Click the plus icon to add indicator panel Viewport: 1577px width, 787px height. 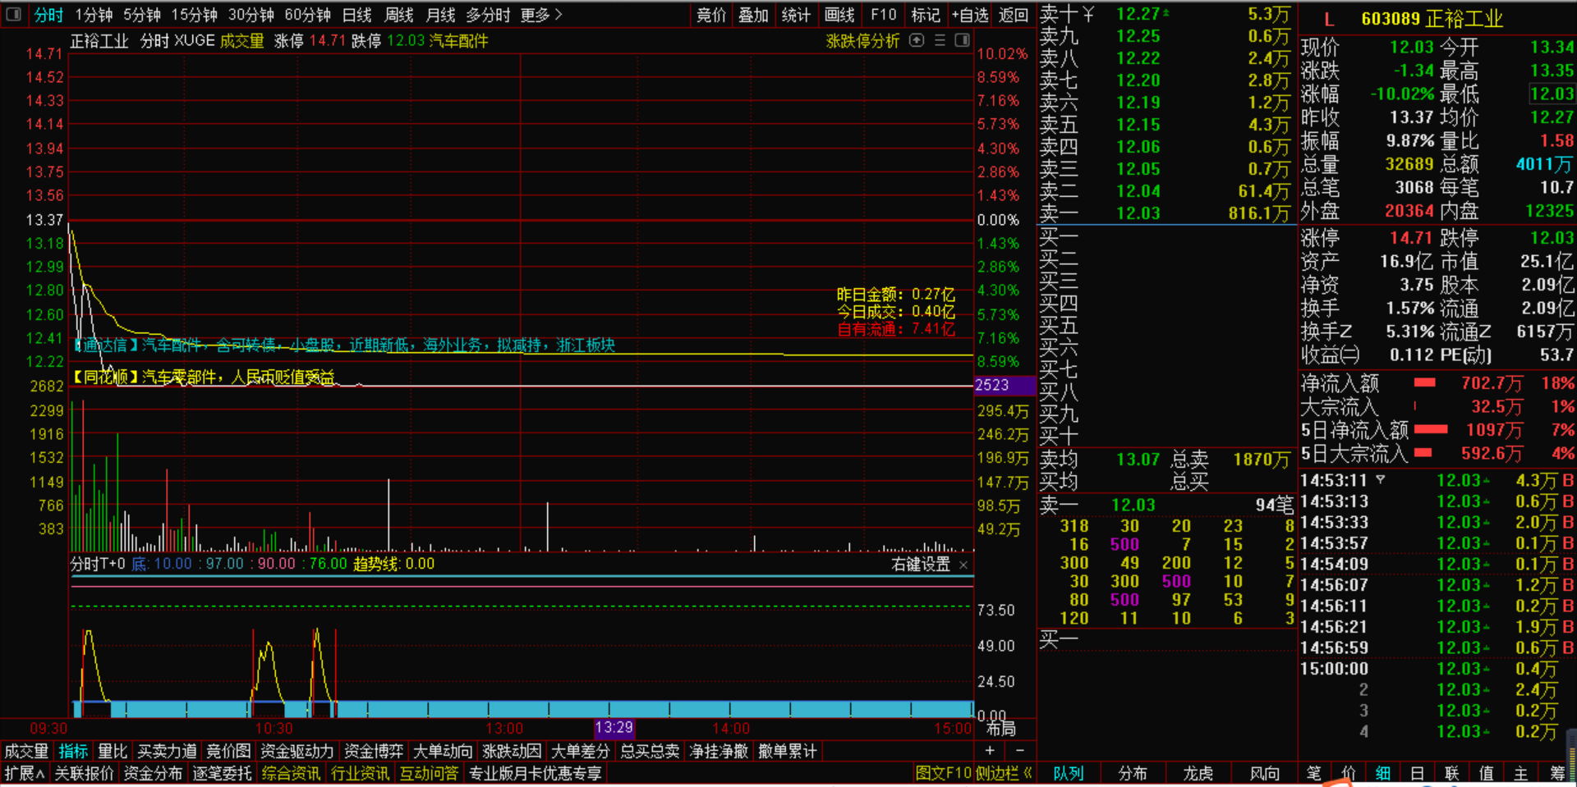pyautogui.click(x=990, y=751)
